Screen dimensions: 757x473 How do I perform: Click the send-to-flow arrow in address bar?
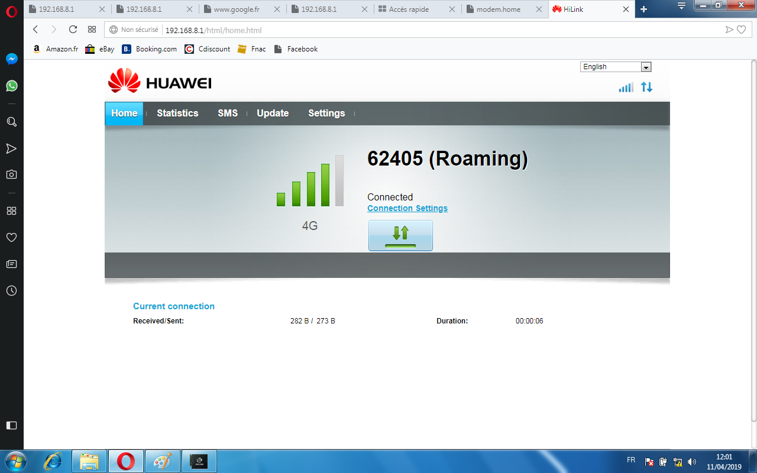pos(729,30)
